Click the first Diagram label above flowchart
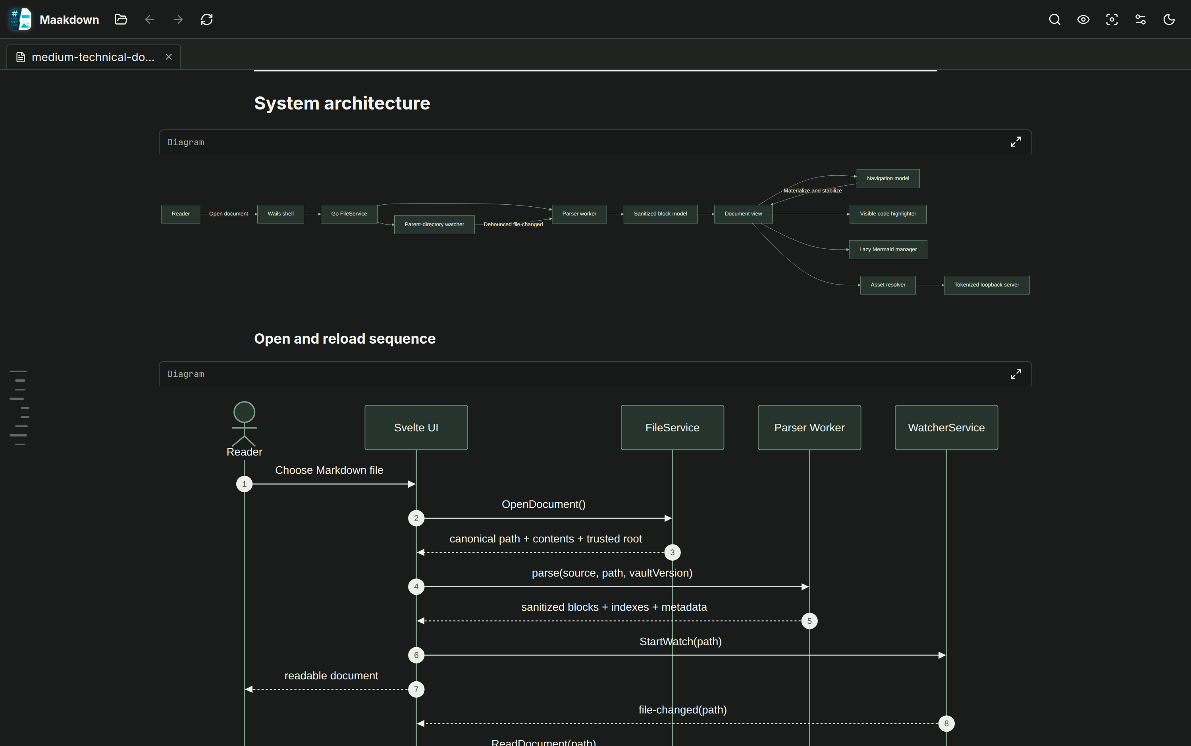This screenshot has height=746, width=1191. coord(185,142)
